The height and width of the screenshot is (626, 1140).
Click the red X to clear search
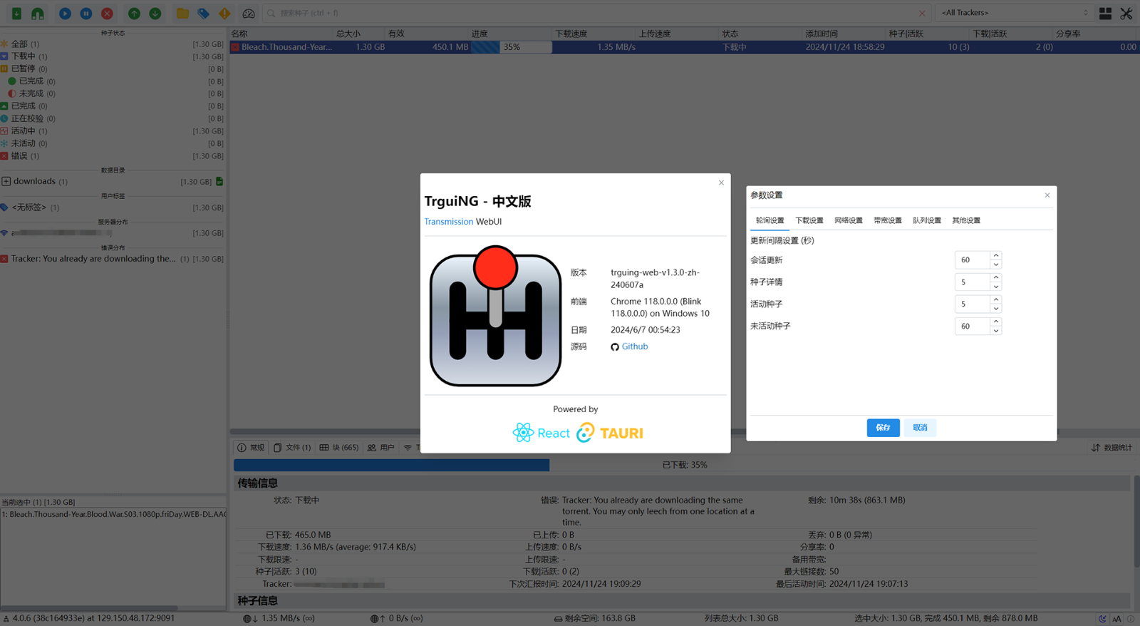tap(922, 13)
